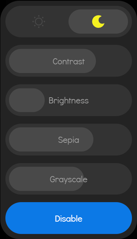The width and height of the screenshot is (137, 239).
Task: Switch to light mode via sun icon
Action: (39, 21)
